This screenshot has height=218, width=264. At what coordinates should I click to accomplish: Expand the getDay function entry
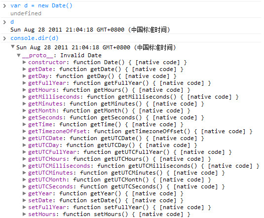(24, 76)
